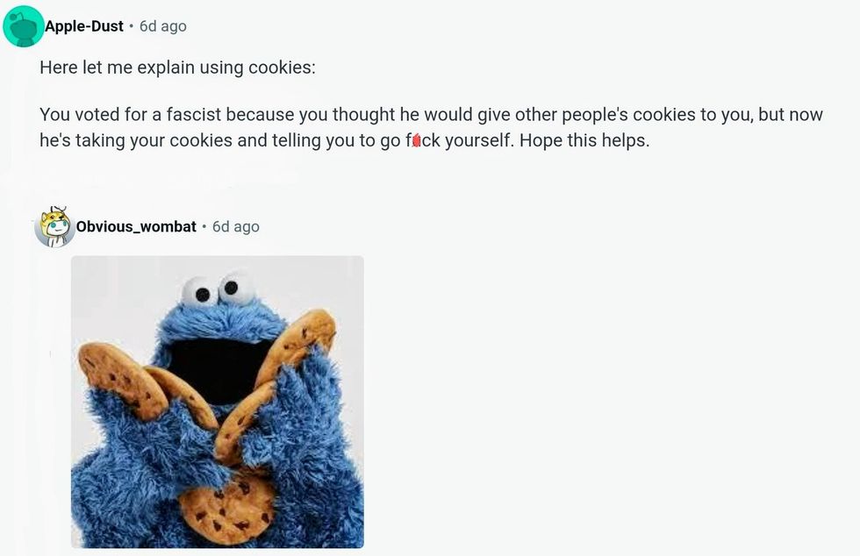Open the Cookie Monster image reply

[x=218, y=402]
